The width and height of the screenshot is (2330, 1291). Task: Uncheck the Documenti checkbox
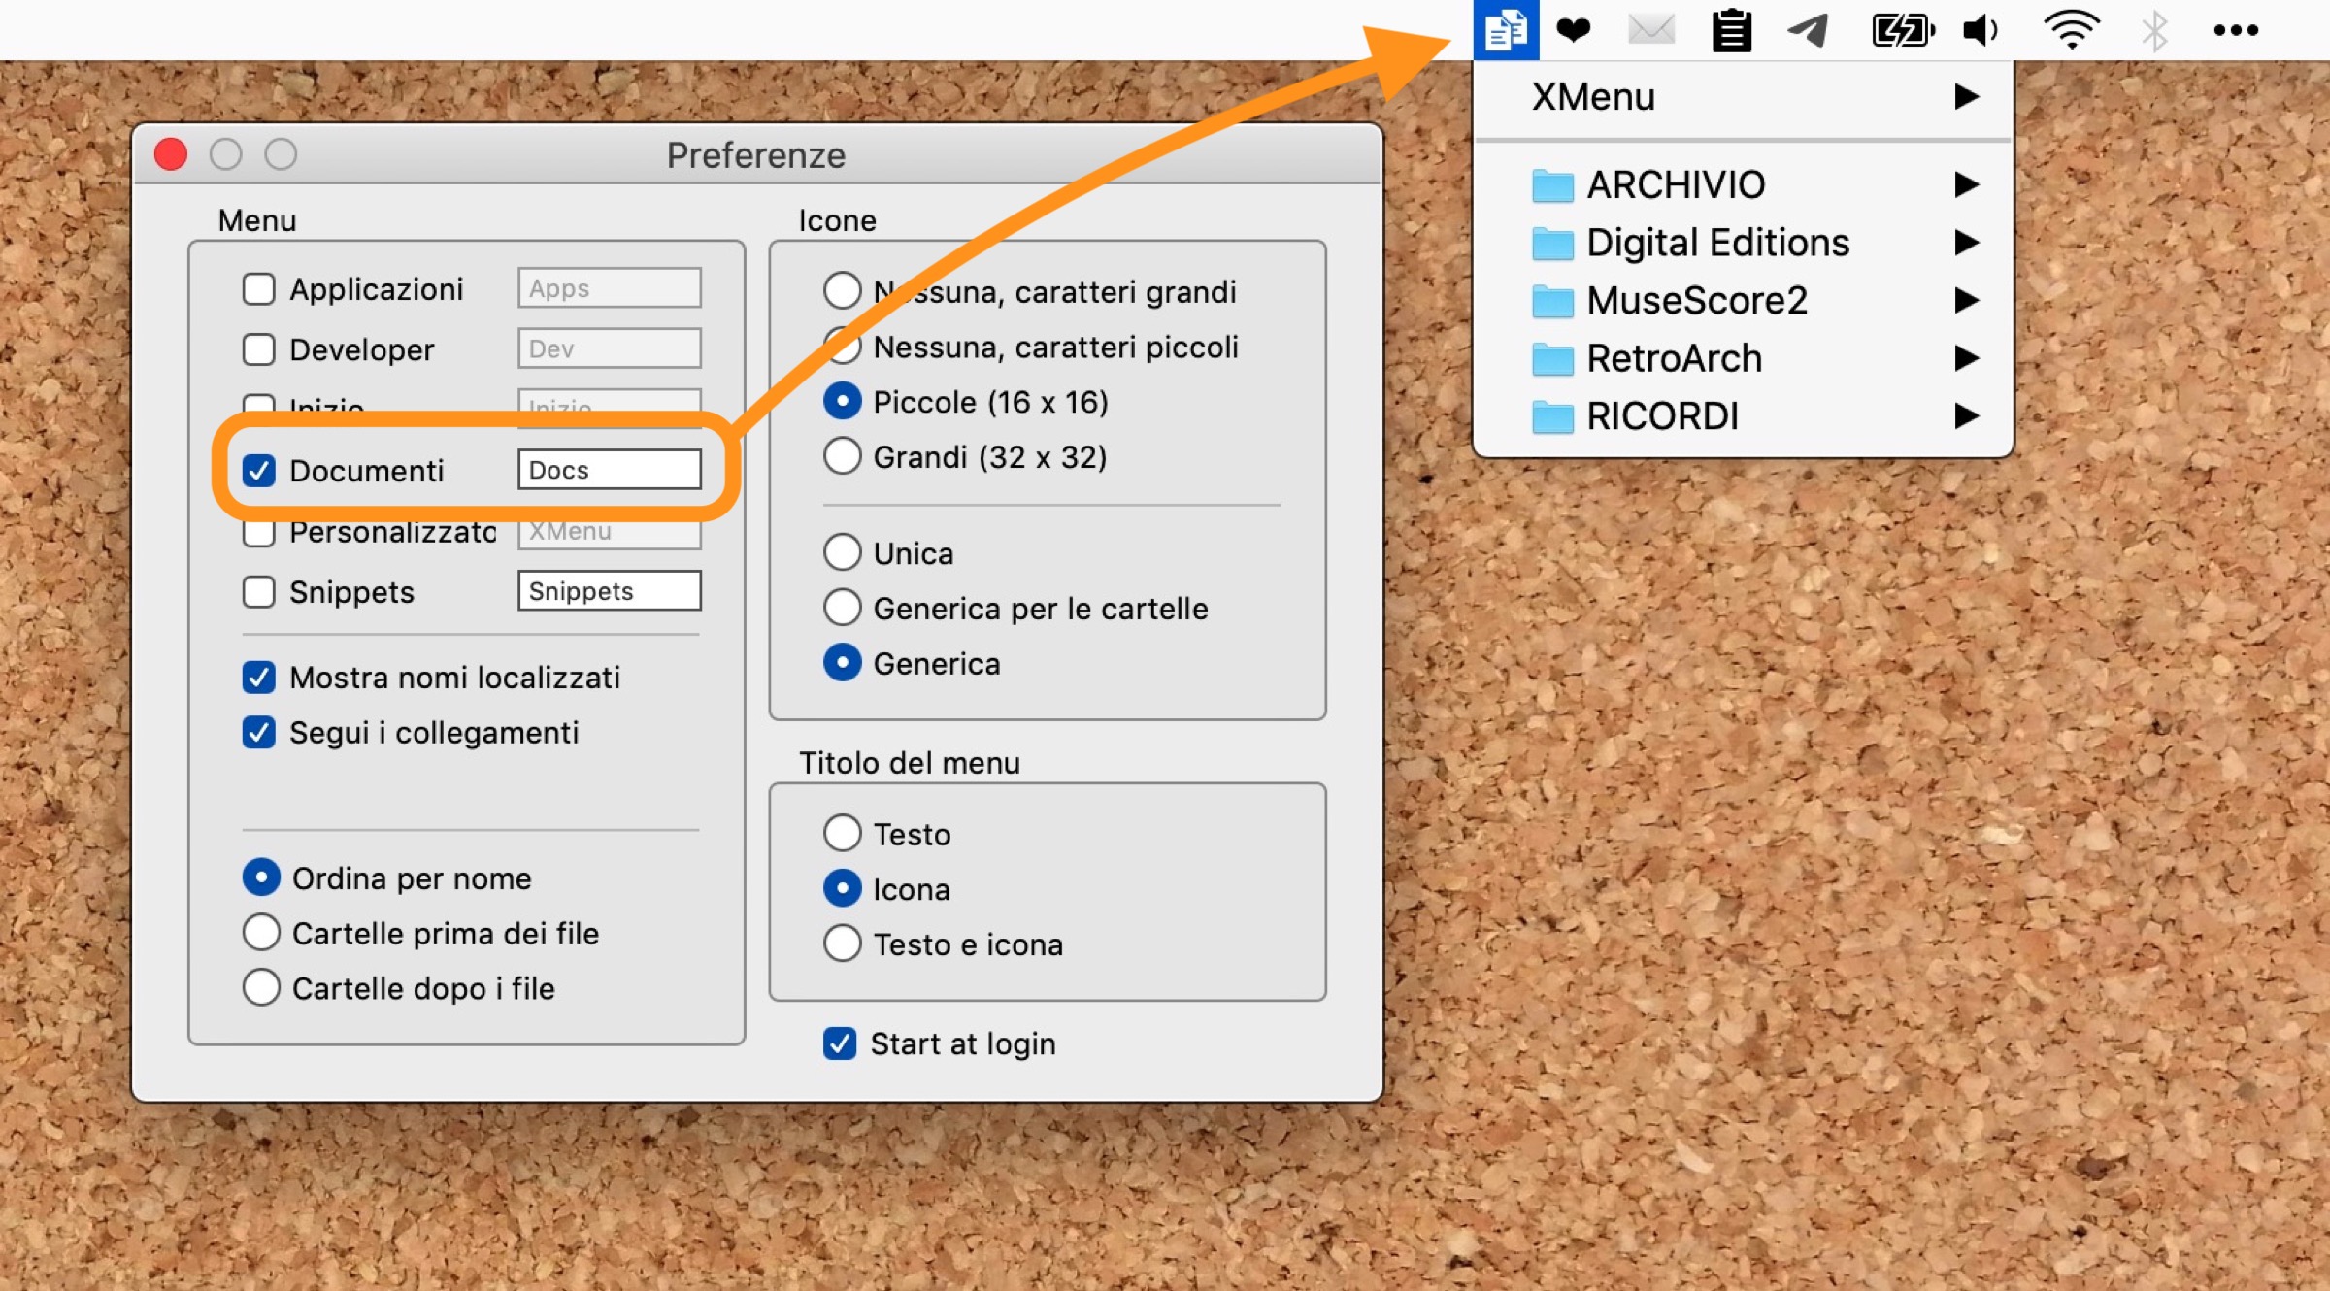(x=259, y=471)
